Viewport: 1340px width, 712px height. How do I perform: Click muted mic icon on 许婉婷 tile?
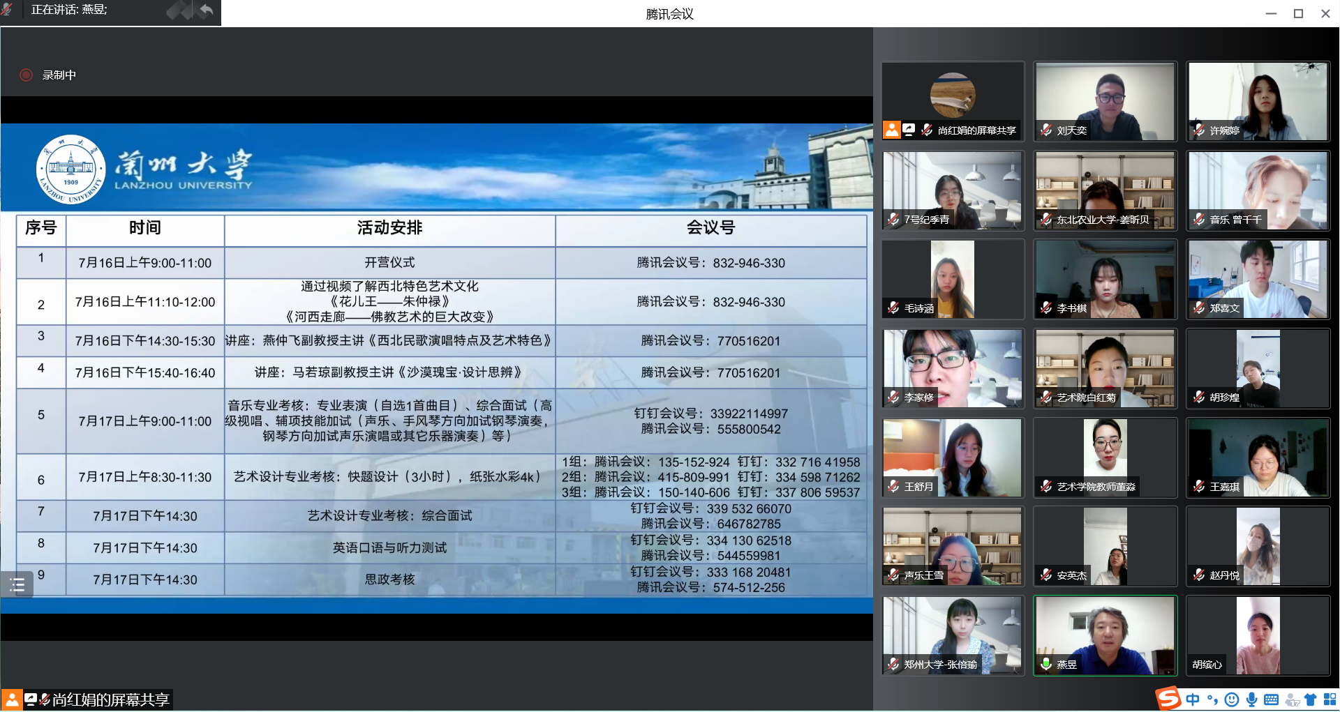coord(1198,130)
